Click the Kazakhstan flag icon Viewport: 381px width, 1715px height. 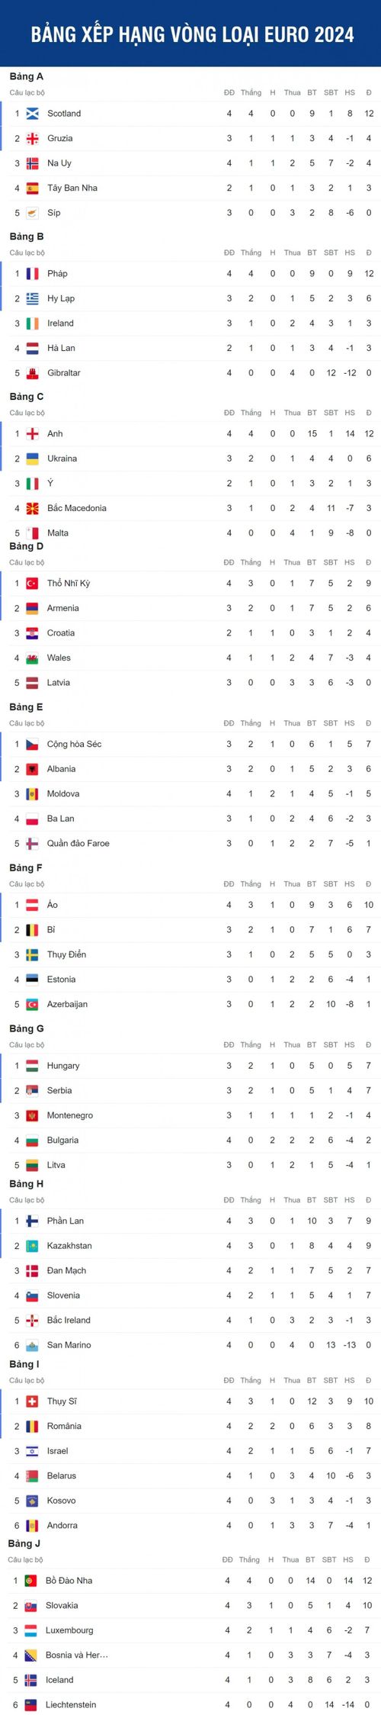(32, 1246)
